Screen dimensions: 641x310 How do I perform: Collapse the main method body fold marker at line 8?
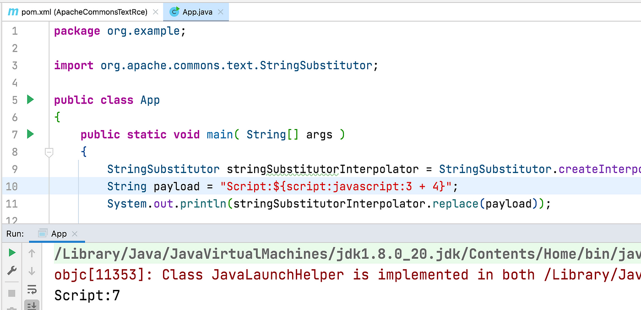tap(49, 152)
